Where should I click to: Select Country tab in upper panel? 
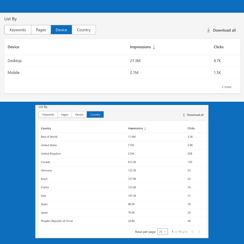(x=84, y=30)
